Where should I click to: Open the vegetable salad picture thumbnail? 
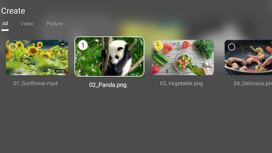click(x=183, y=57)
